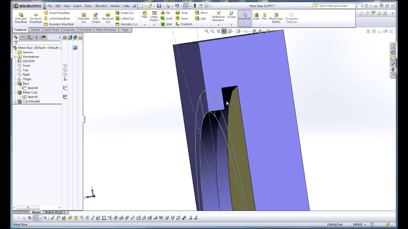Select the Boundary Cut tool
The width and height of the screenshot is (408, 229).
[126, 24]
